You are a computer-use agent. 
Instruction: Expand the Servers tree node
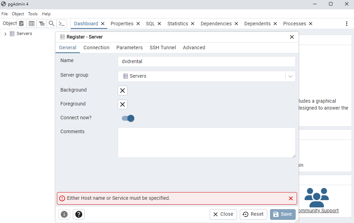coord(6,34)
